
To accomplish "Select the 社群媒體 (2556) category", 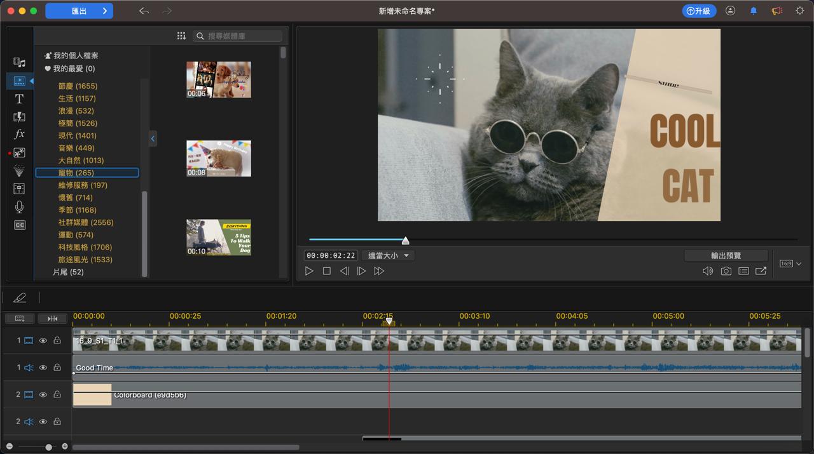I will (x=86, y=222).
